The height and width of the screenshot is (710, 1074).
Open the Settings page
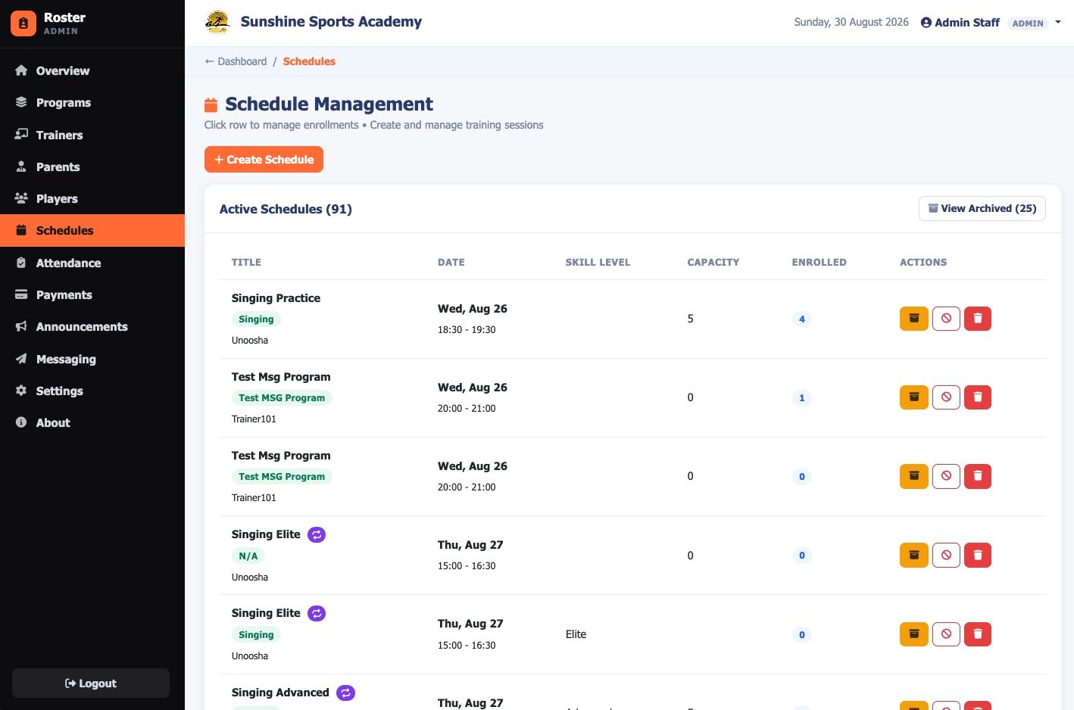[x=92, y=391]
